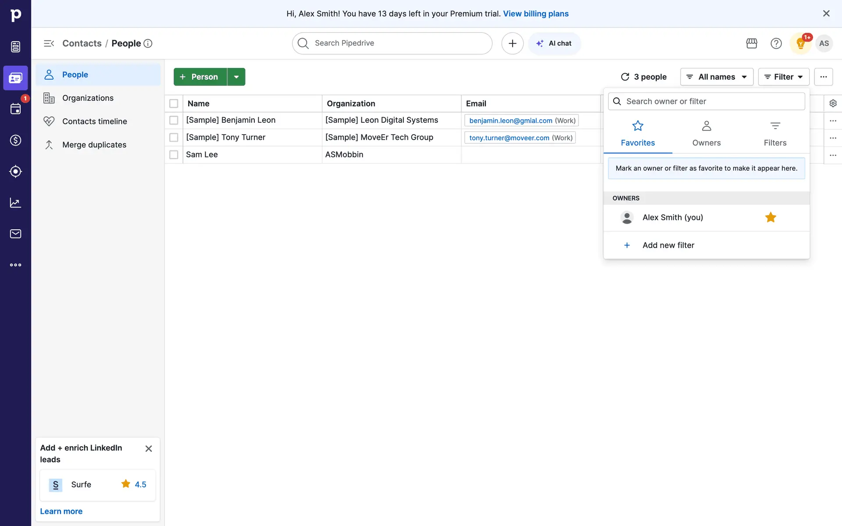Image resolution: width=842 pixels, height=526 pixels.
Task: Open the Activities calendar icon in sidebar
Action: pyautogui.click(x=15, y=109)
